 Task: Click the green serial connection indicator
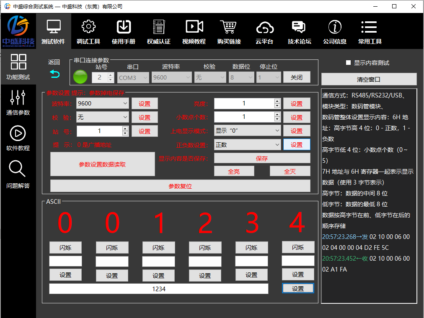point(80,77)
